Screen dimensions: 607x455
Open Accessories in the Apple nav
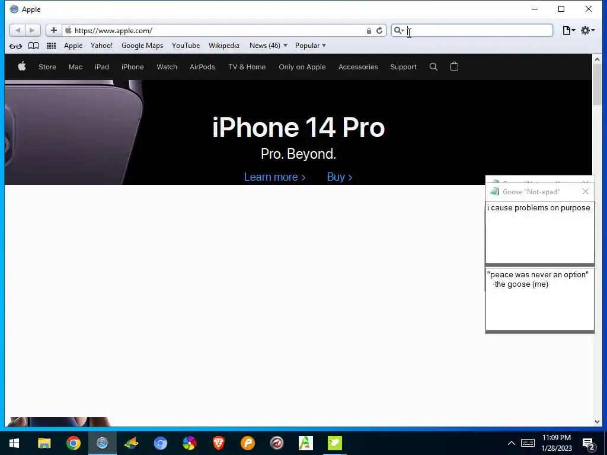(358, 67)
